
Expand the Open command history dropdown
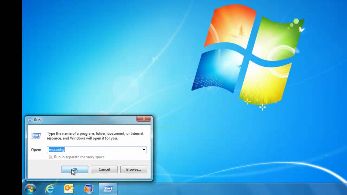pyautogui.click(x=144, y=149)
